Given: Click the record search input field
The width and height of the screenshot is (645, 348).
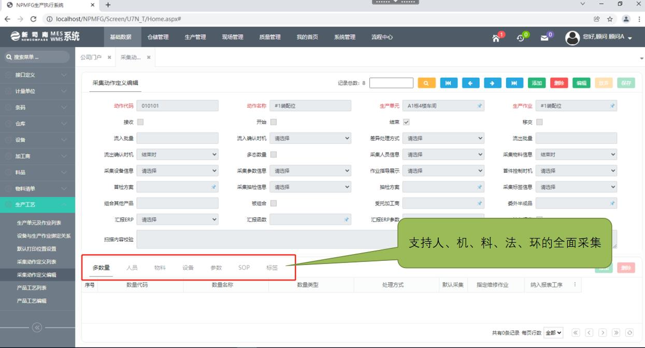Looking at the screenshot, I should pos(391,83).
